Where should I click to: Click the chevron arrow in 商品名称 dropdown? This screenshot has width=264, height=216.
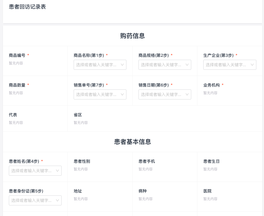(x=122, y=65)
